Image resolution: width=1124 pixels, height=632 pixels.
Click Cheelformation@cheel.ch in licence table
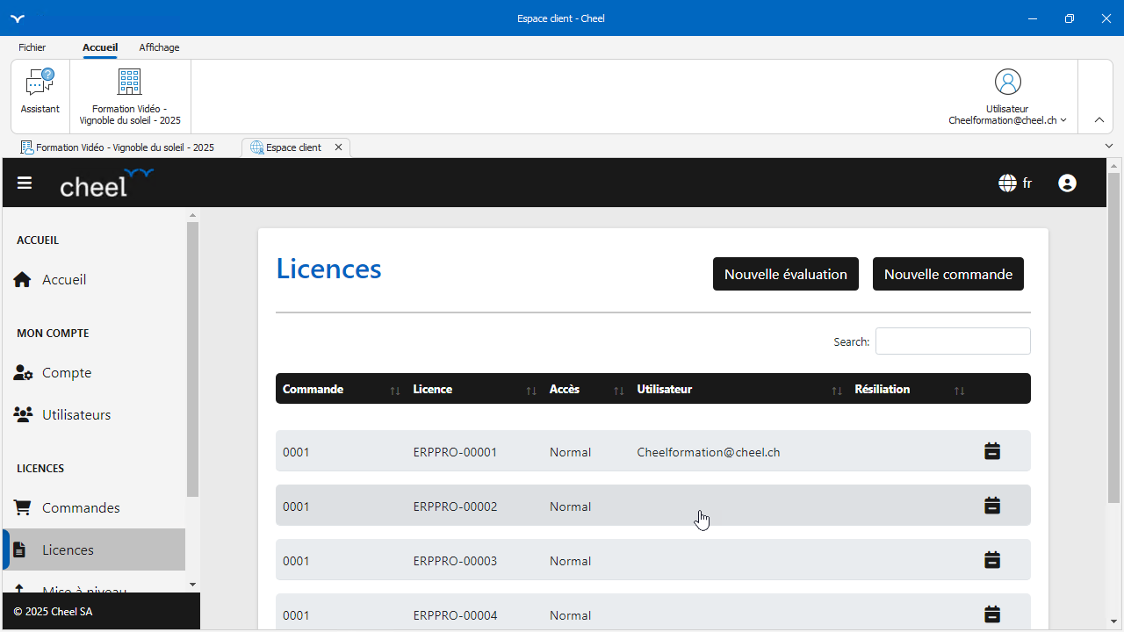click(x=709, y=452)
